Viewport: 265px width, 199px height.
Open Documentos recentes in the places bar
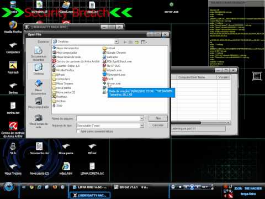coord(39,54)
